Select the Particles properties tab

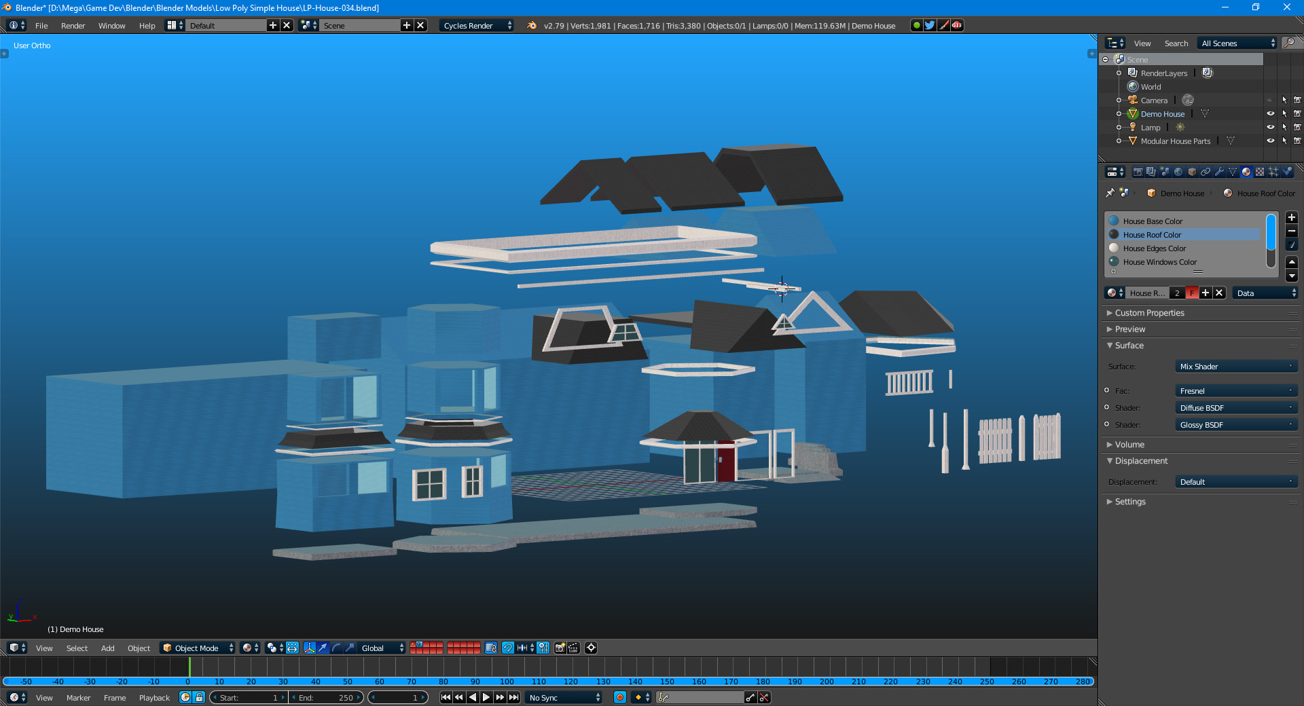(1273, 172)
